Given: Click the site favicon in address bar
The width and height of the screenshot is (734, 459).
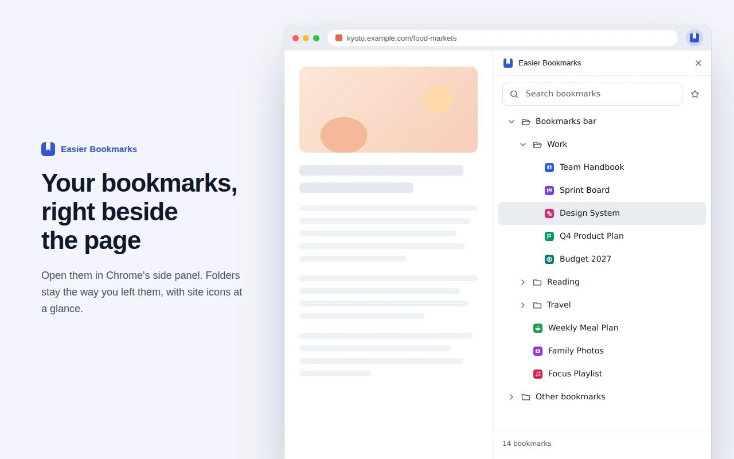Looking at the screenshot, I should coord(339,38).
